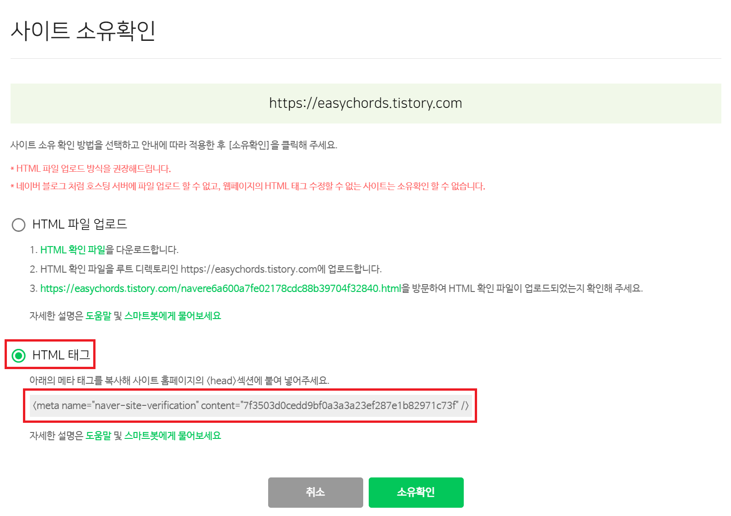Open 도움말 link in HTML 파일 업로드 section
The image size is (731, 516).
coord(98,316)
